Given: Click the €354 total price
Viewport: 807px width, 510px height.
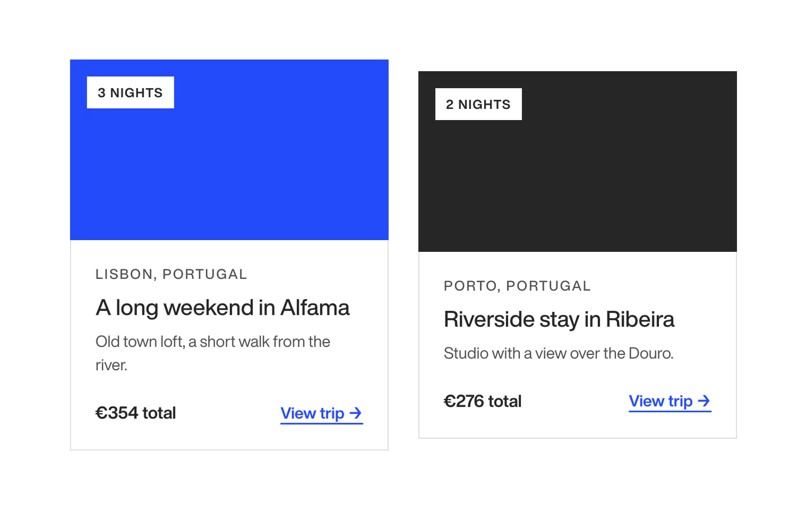Looking at the screenshot, I should 136,413.
